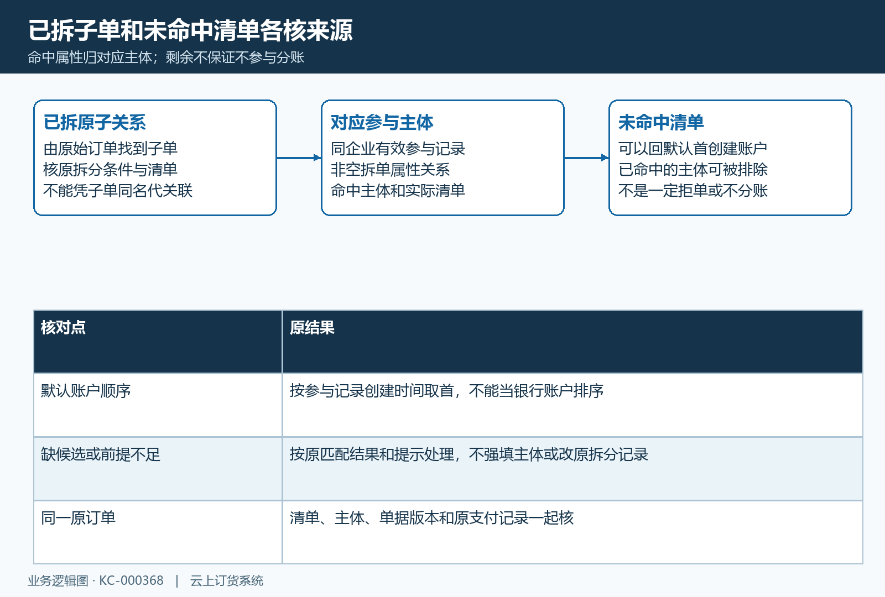
Task: Select the line 不是一定拒单或不分账
Action: tap(693, 190)
